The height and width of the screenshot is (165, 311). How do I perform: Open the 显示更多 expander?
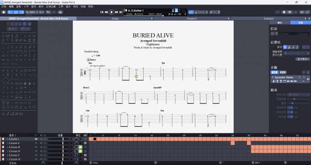pos(302,59)
